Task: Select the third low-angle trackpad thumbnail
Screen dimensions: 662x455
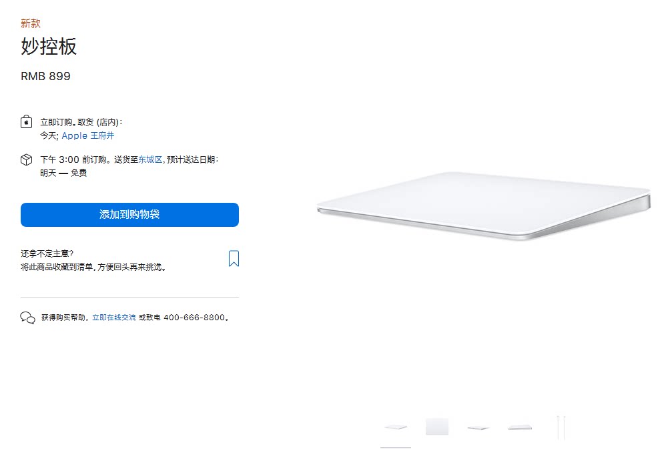Action: [478, 428]
